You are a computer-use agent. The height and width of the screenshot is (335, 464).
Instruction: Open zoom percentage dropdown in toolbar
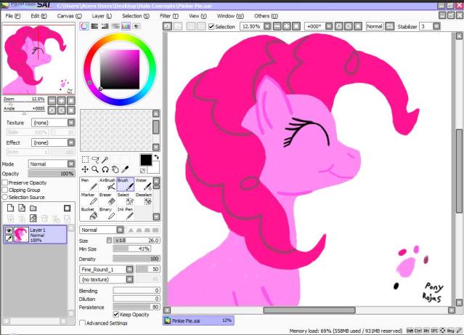(x=267, y=26)
